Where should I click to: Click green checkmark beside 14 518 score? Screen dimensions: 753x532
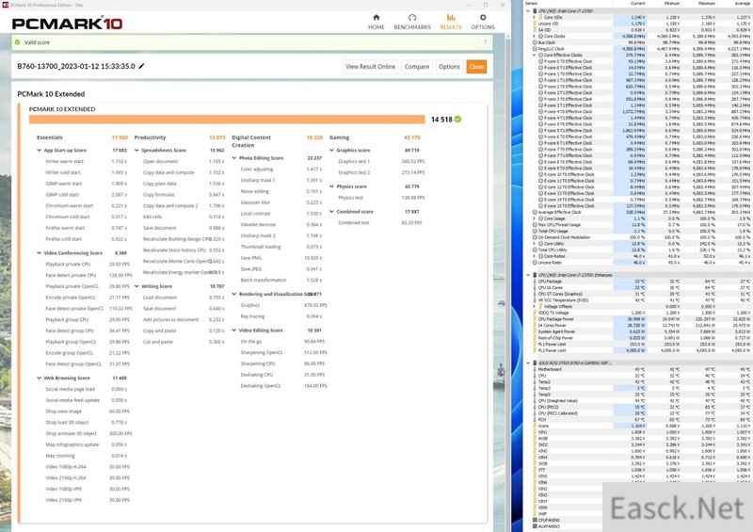(458, 120)
